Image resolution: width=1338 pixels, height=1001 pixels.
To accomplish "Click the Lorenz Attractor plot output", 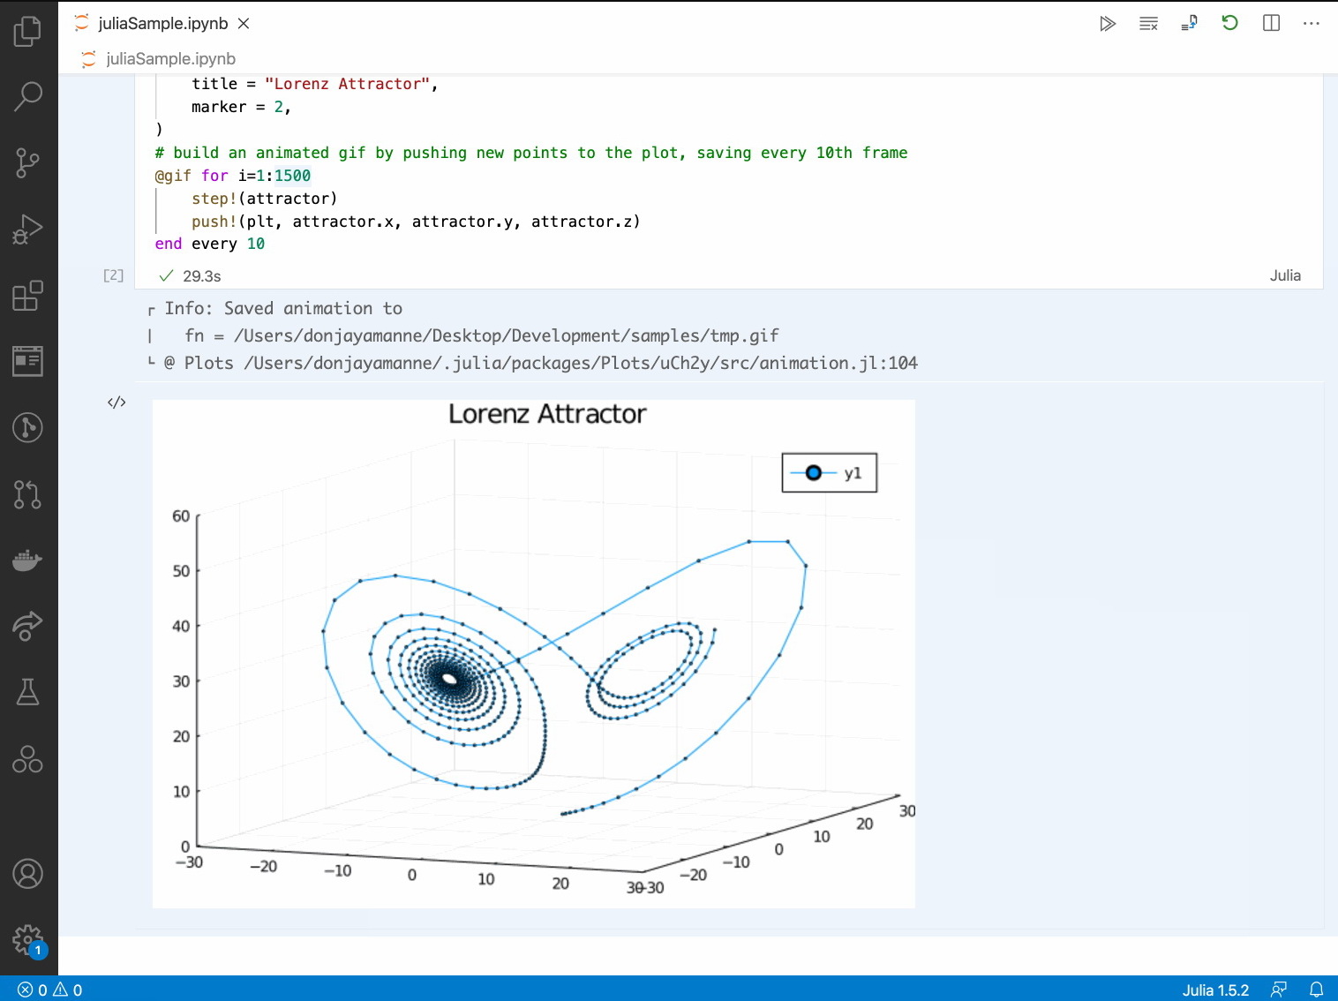I will coord(534,654).
